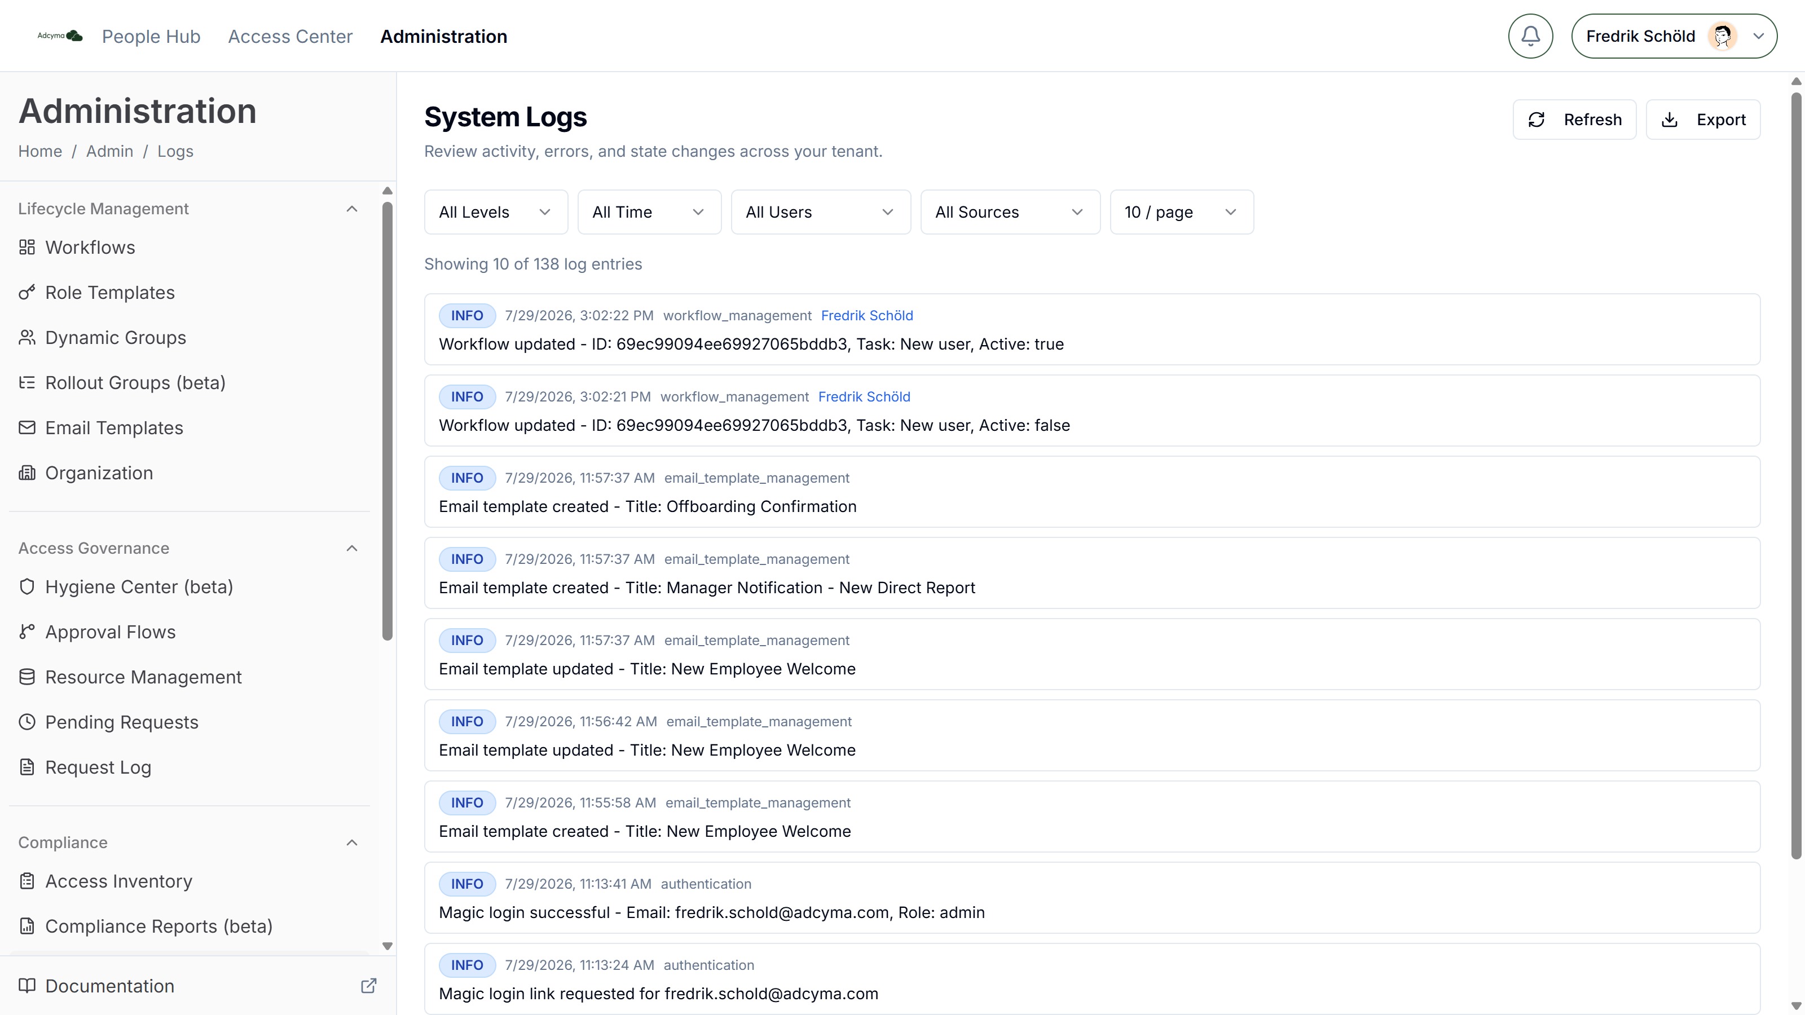Image resolution: width=1805 pixels, height=1015 pixels.
Task: Click the Workflows grid icon
Action: pos(27,248)
